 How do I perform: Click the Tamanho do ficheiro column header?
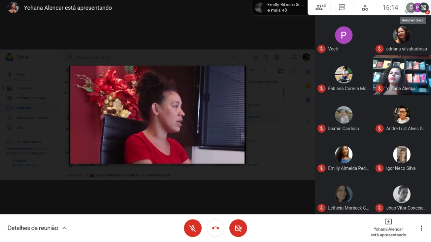click(263, 82)
